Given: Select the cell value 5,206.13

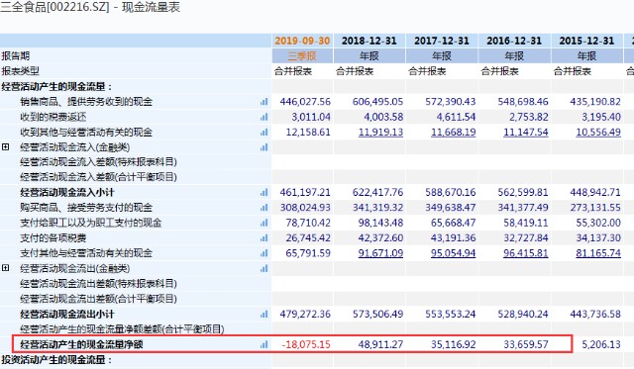Looking at the screenshot, I should [x=601, y=344].
